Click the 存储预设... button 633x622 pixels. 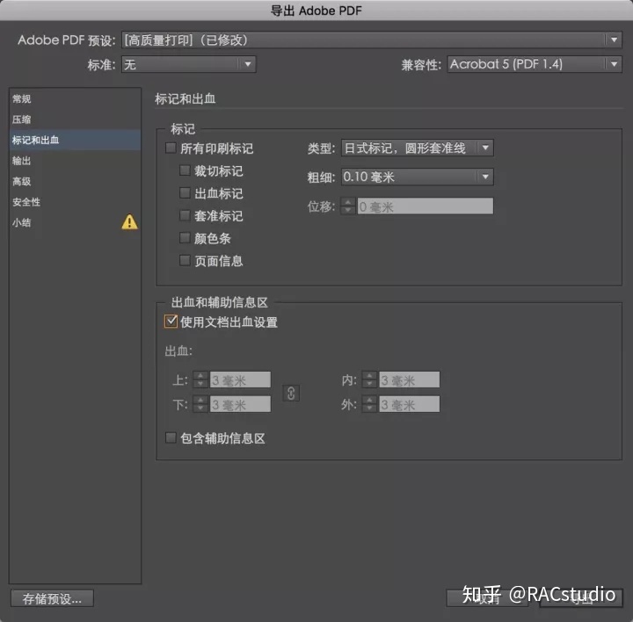(52, 598)
